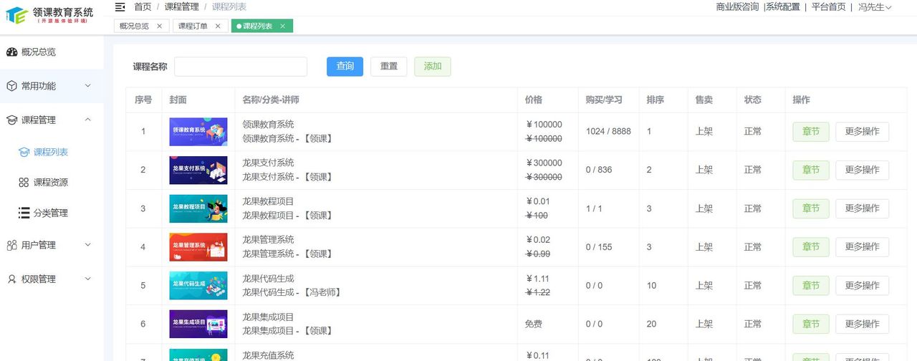This screenshot has height=361, width=917.
Task: Click the 权限管理 person icon
Action: coord(11,279)
